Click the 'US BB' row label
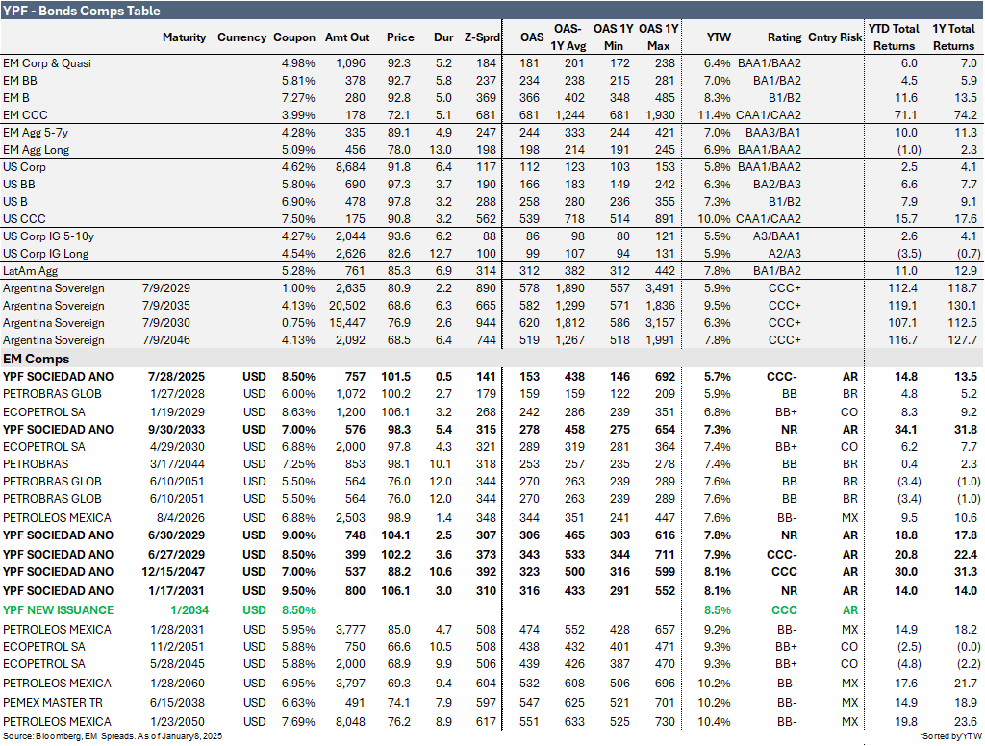 click(x=19, y=184)
